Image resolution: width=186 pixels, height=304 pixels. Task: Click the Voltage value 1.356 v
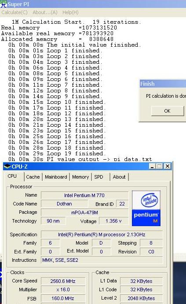point(113,221)
